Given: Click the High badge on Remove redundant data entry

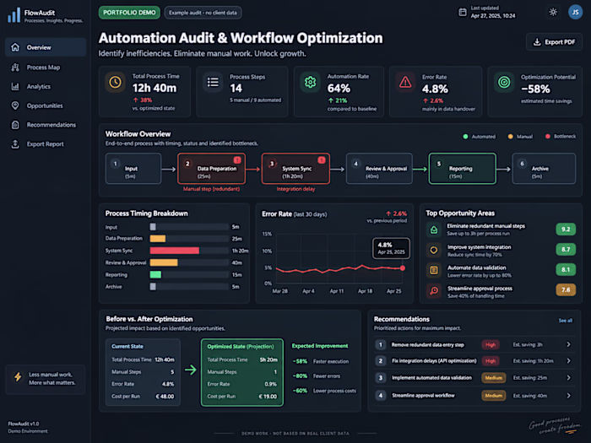Looking at the screenshot, I should [x=491, y=344].
